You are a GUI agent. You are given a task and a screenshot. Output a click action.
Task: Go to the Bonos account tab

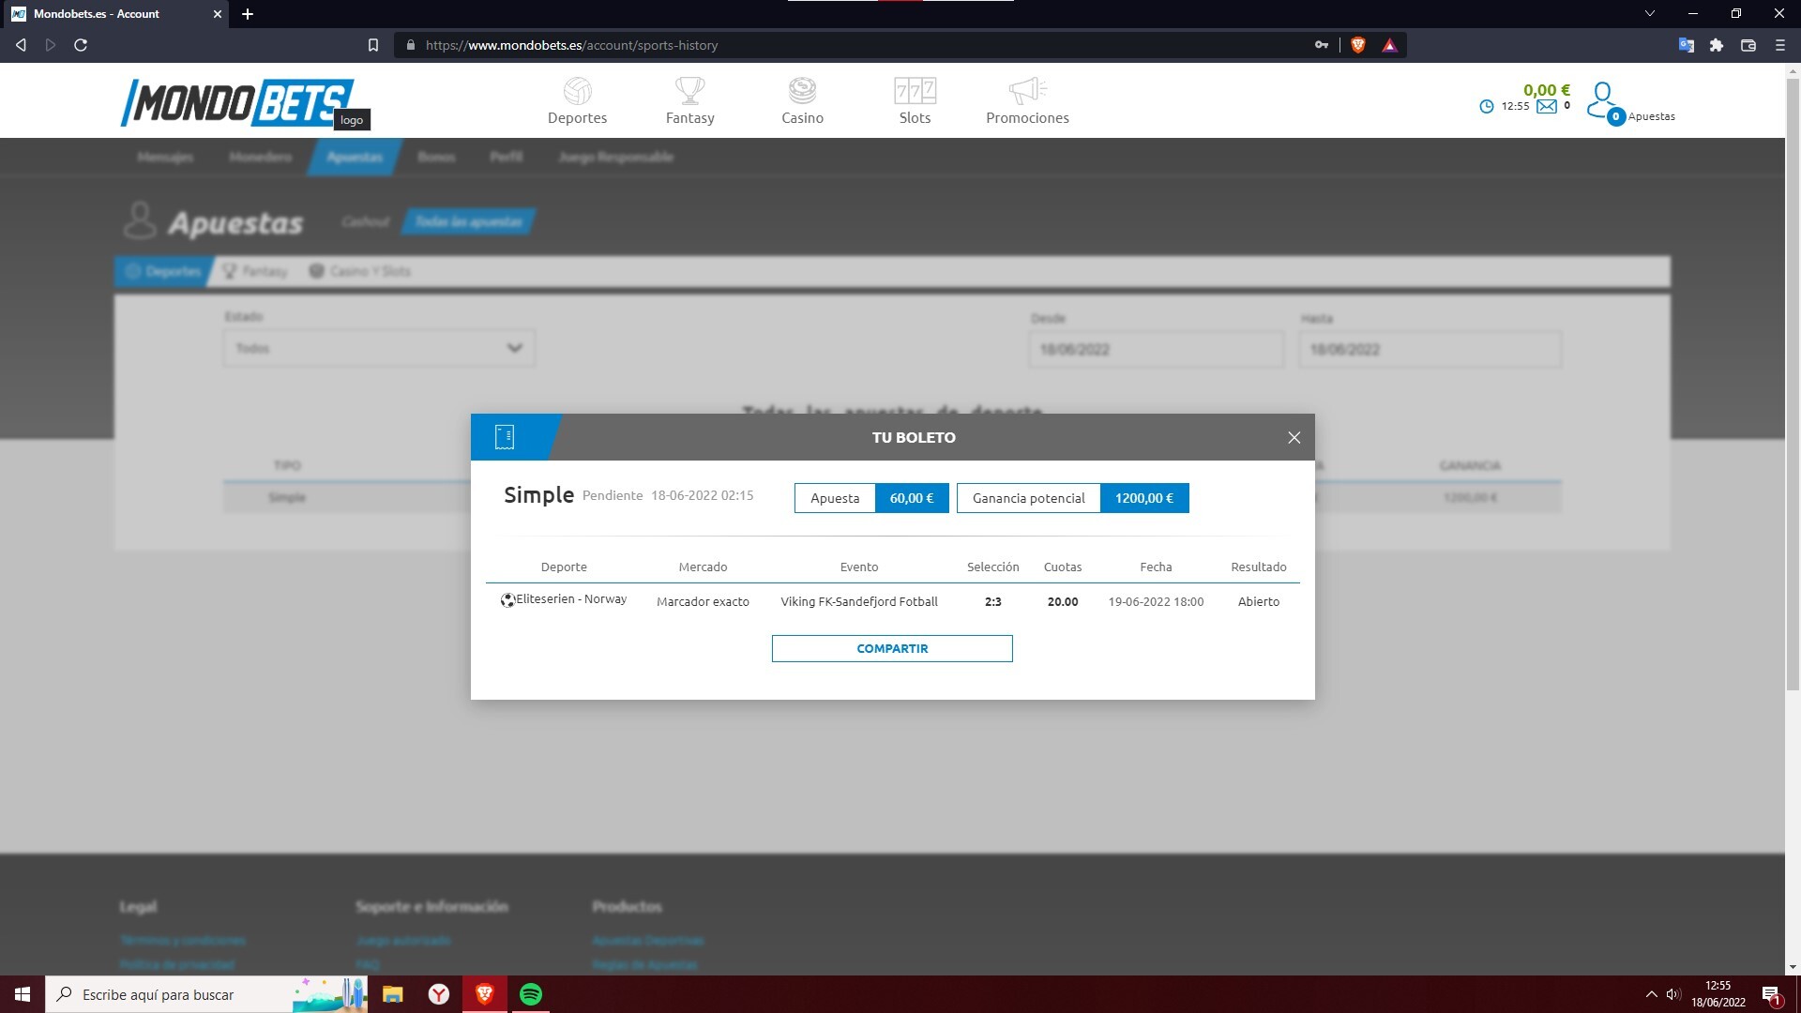click(436, 157)
